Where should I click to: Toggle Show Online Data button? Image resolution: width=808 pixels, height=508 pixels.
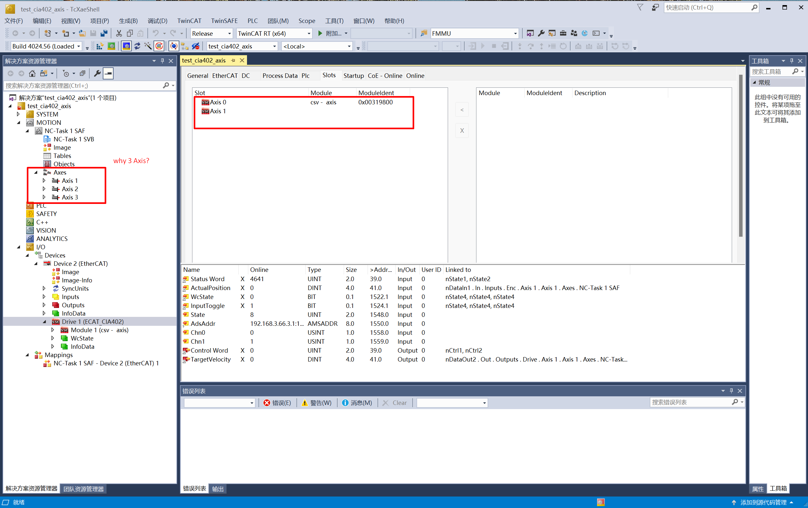pos(174,46)
